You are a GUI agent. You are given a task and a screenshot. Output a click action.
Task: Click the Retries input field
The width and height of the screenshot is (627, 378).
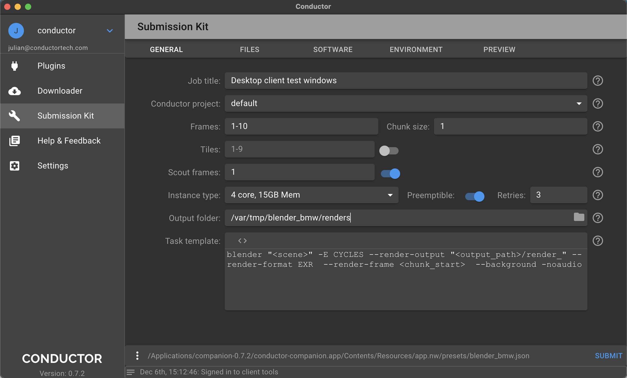pos(559,195)
